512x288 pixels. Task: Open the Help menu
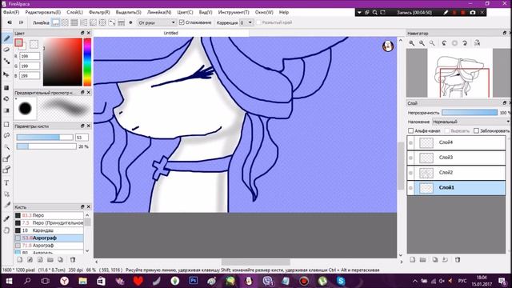pos(284,12)
